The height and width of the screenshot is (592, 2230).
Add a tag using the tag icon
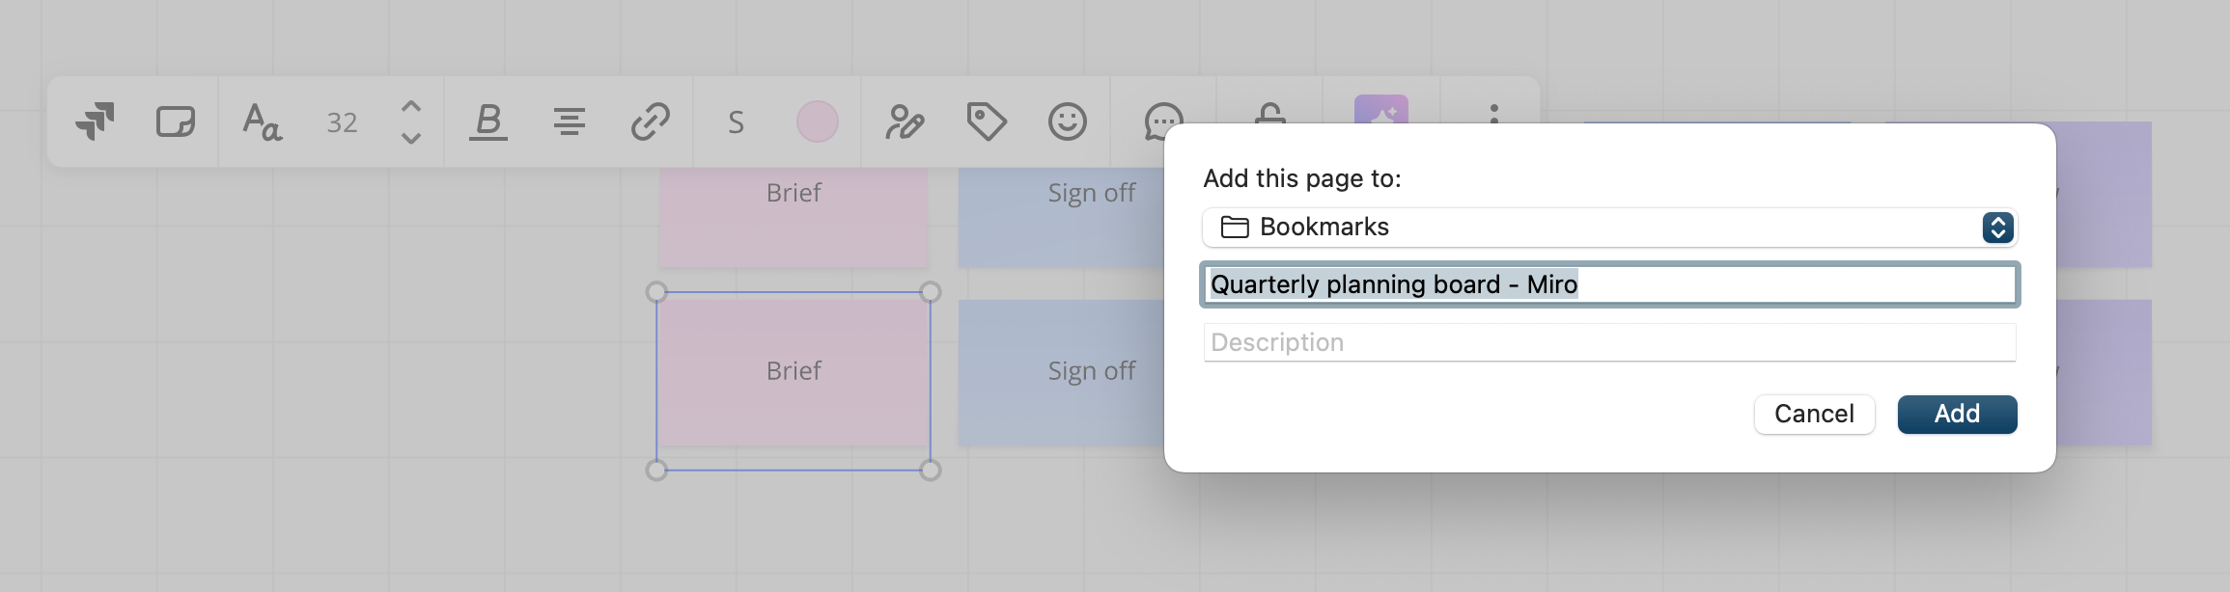click(987, 121)
